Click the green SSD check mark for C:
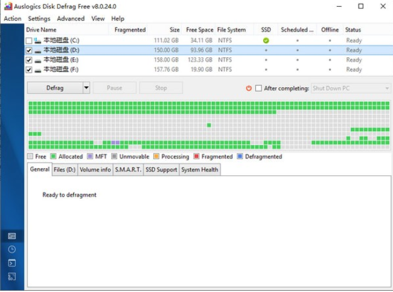This screenshot has height=292, width=393. coord(266,41)
